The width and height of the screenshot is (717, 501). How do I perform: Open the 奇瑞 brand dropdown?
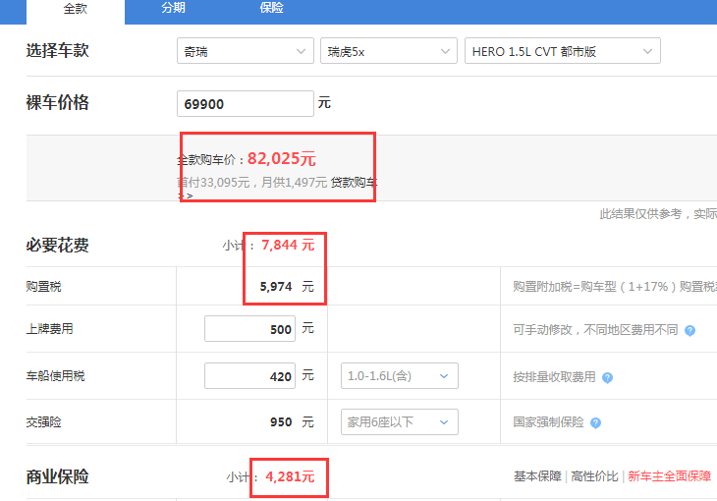246,51
